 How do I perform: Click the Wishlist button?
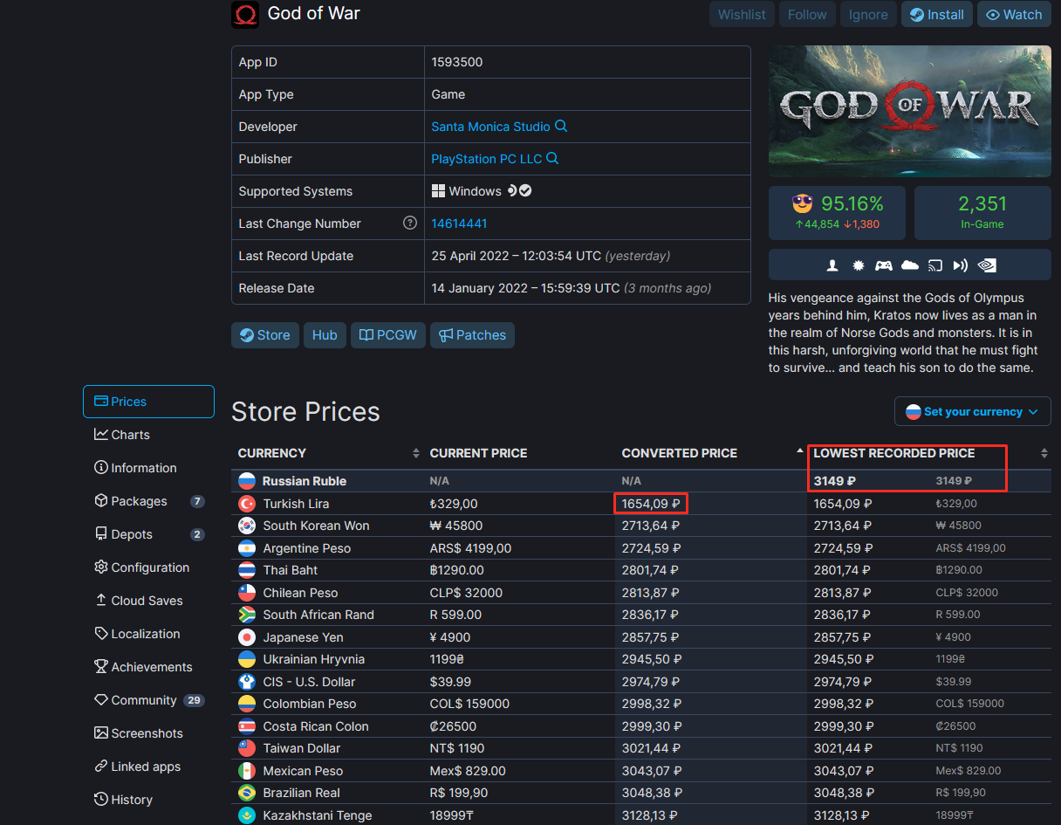(742, 15)
